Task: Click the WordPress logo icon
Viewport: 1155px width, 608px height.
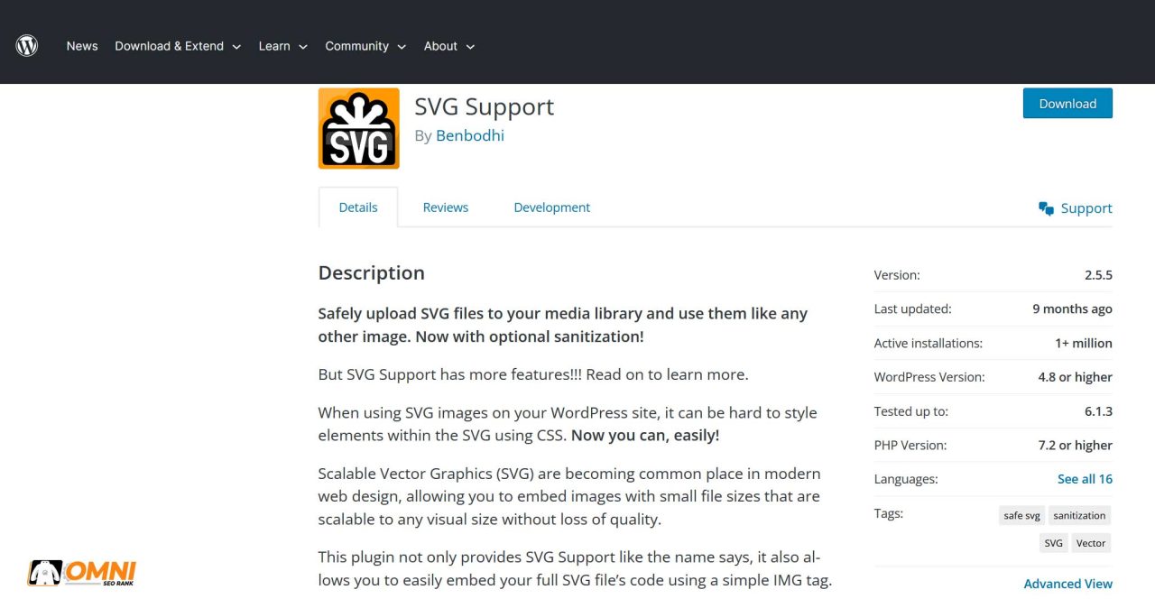Action: click(27, 45)
